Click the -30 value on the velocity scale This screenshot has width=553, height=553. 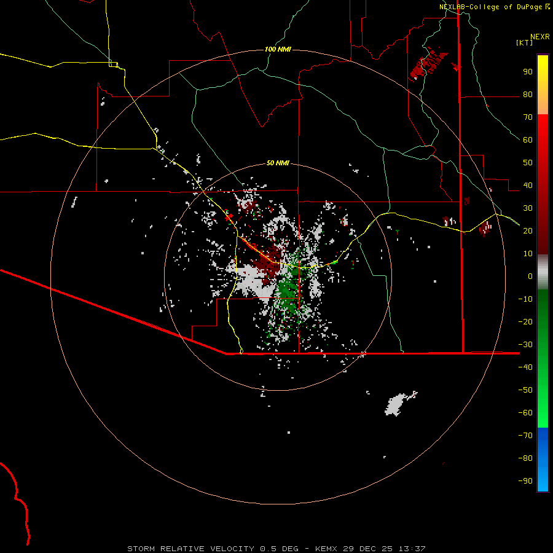525,345
